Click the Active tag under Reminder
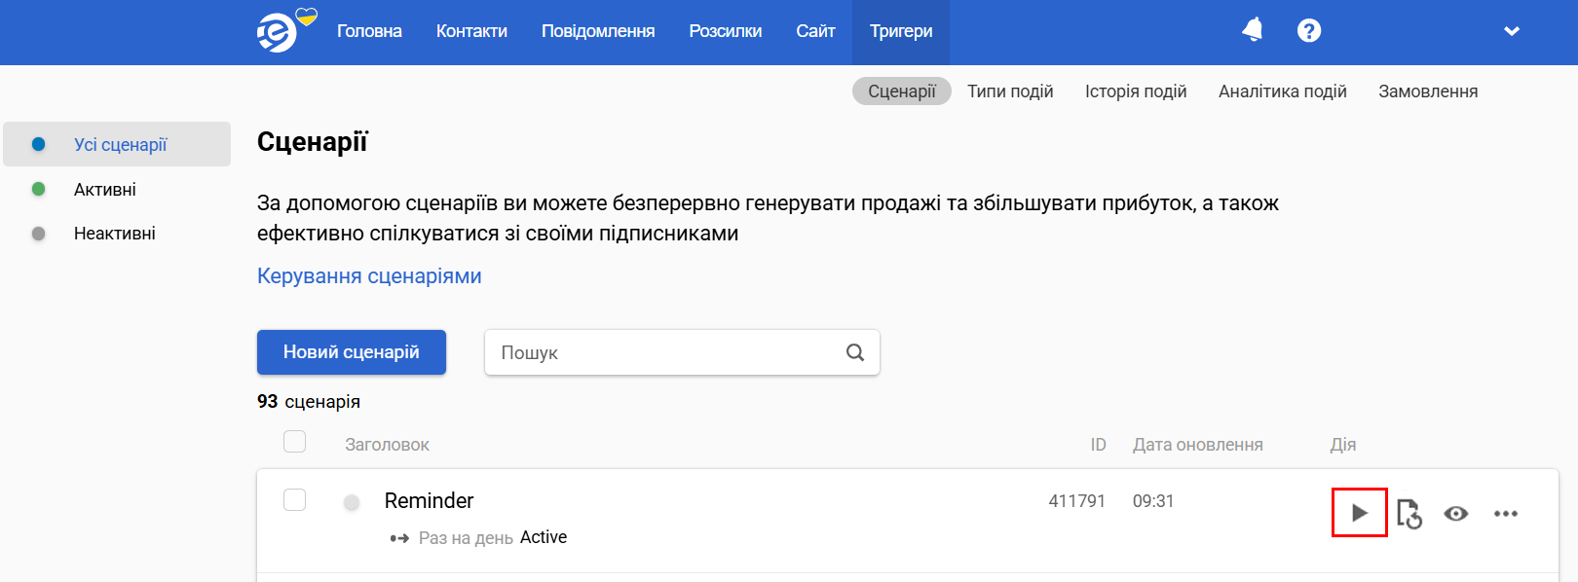The height and width of the screenshot is (582, 1578). 544,537
